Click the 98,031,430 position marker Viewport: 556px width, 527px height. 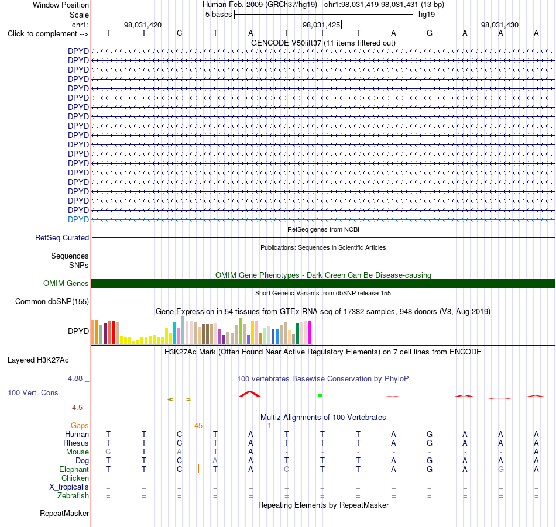[x=500, y=25]
